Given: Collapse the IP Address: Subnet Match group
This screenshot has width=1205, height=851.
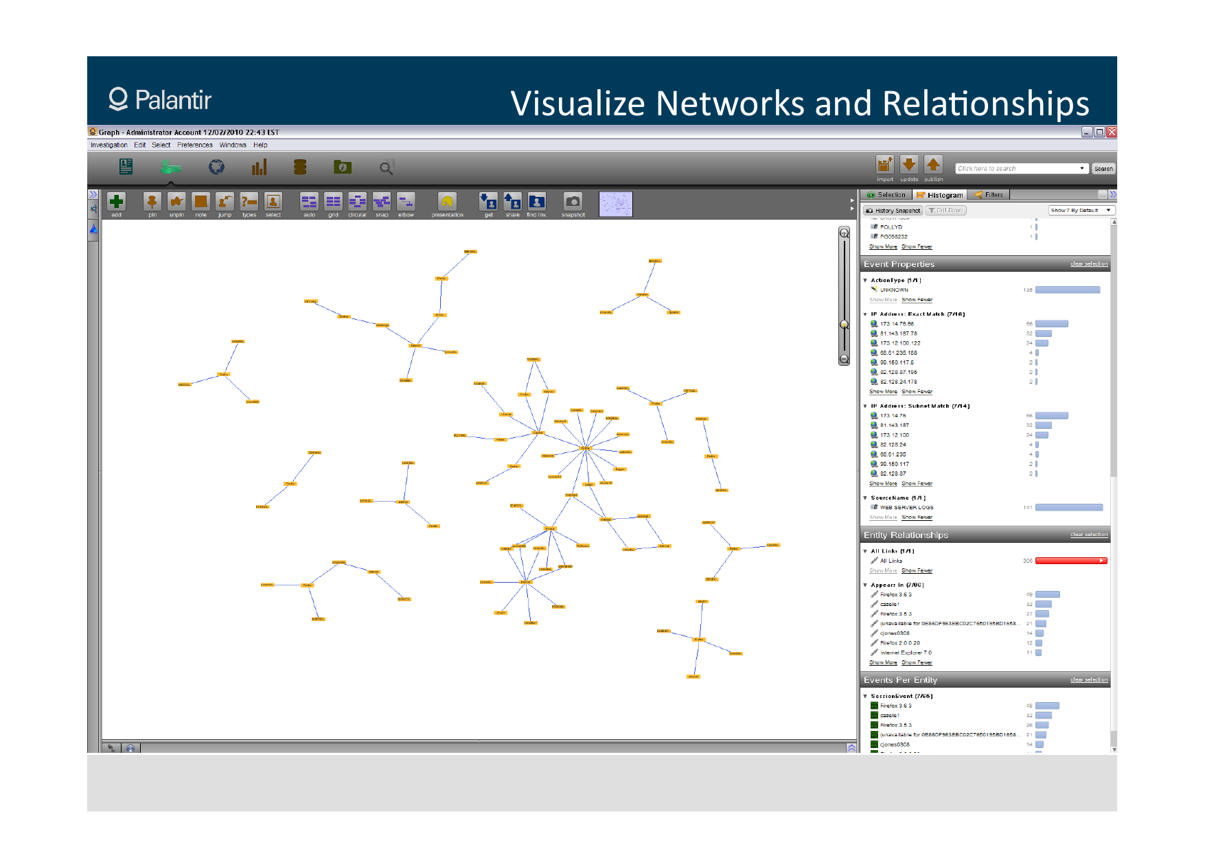Looking at the screenshot, I should coord(865,406).
